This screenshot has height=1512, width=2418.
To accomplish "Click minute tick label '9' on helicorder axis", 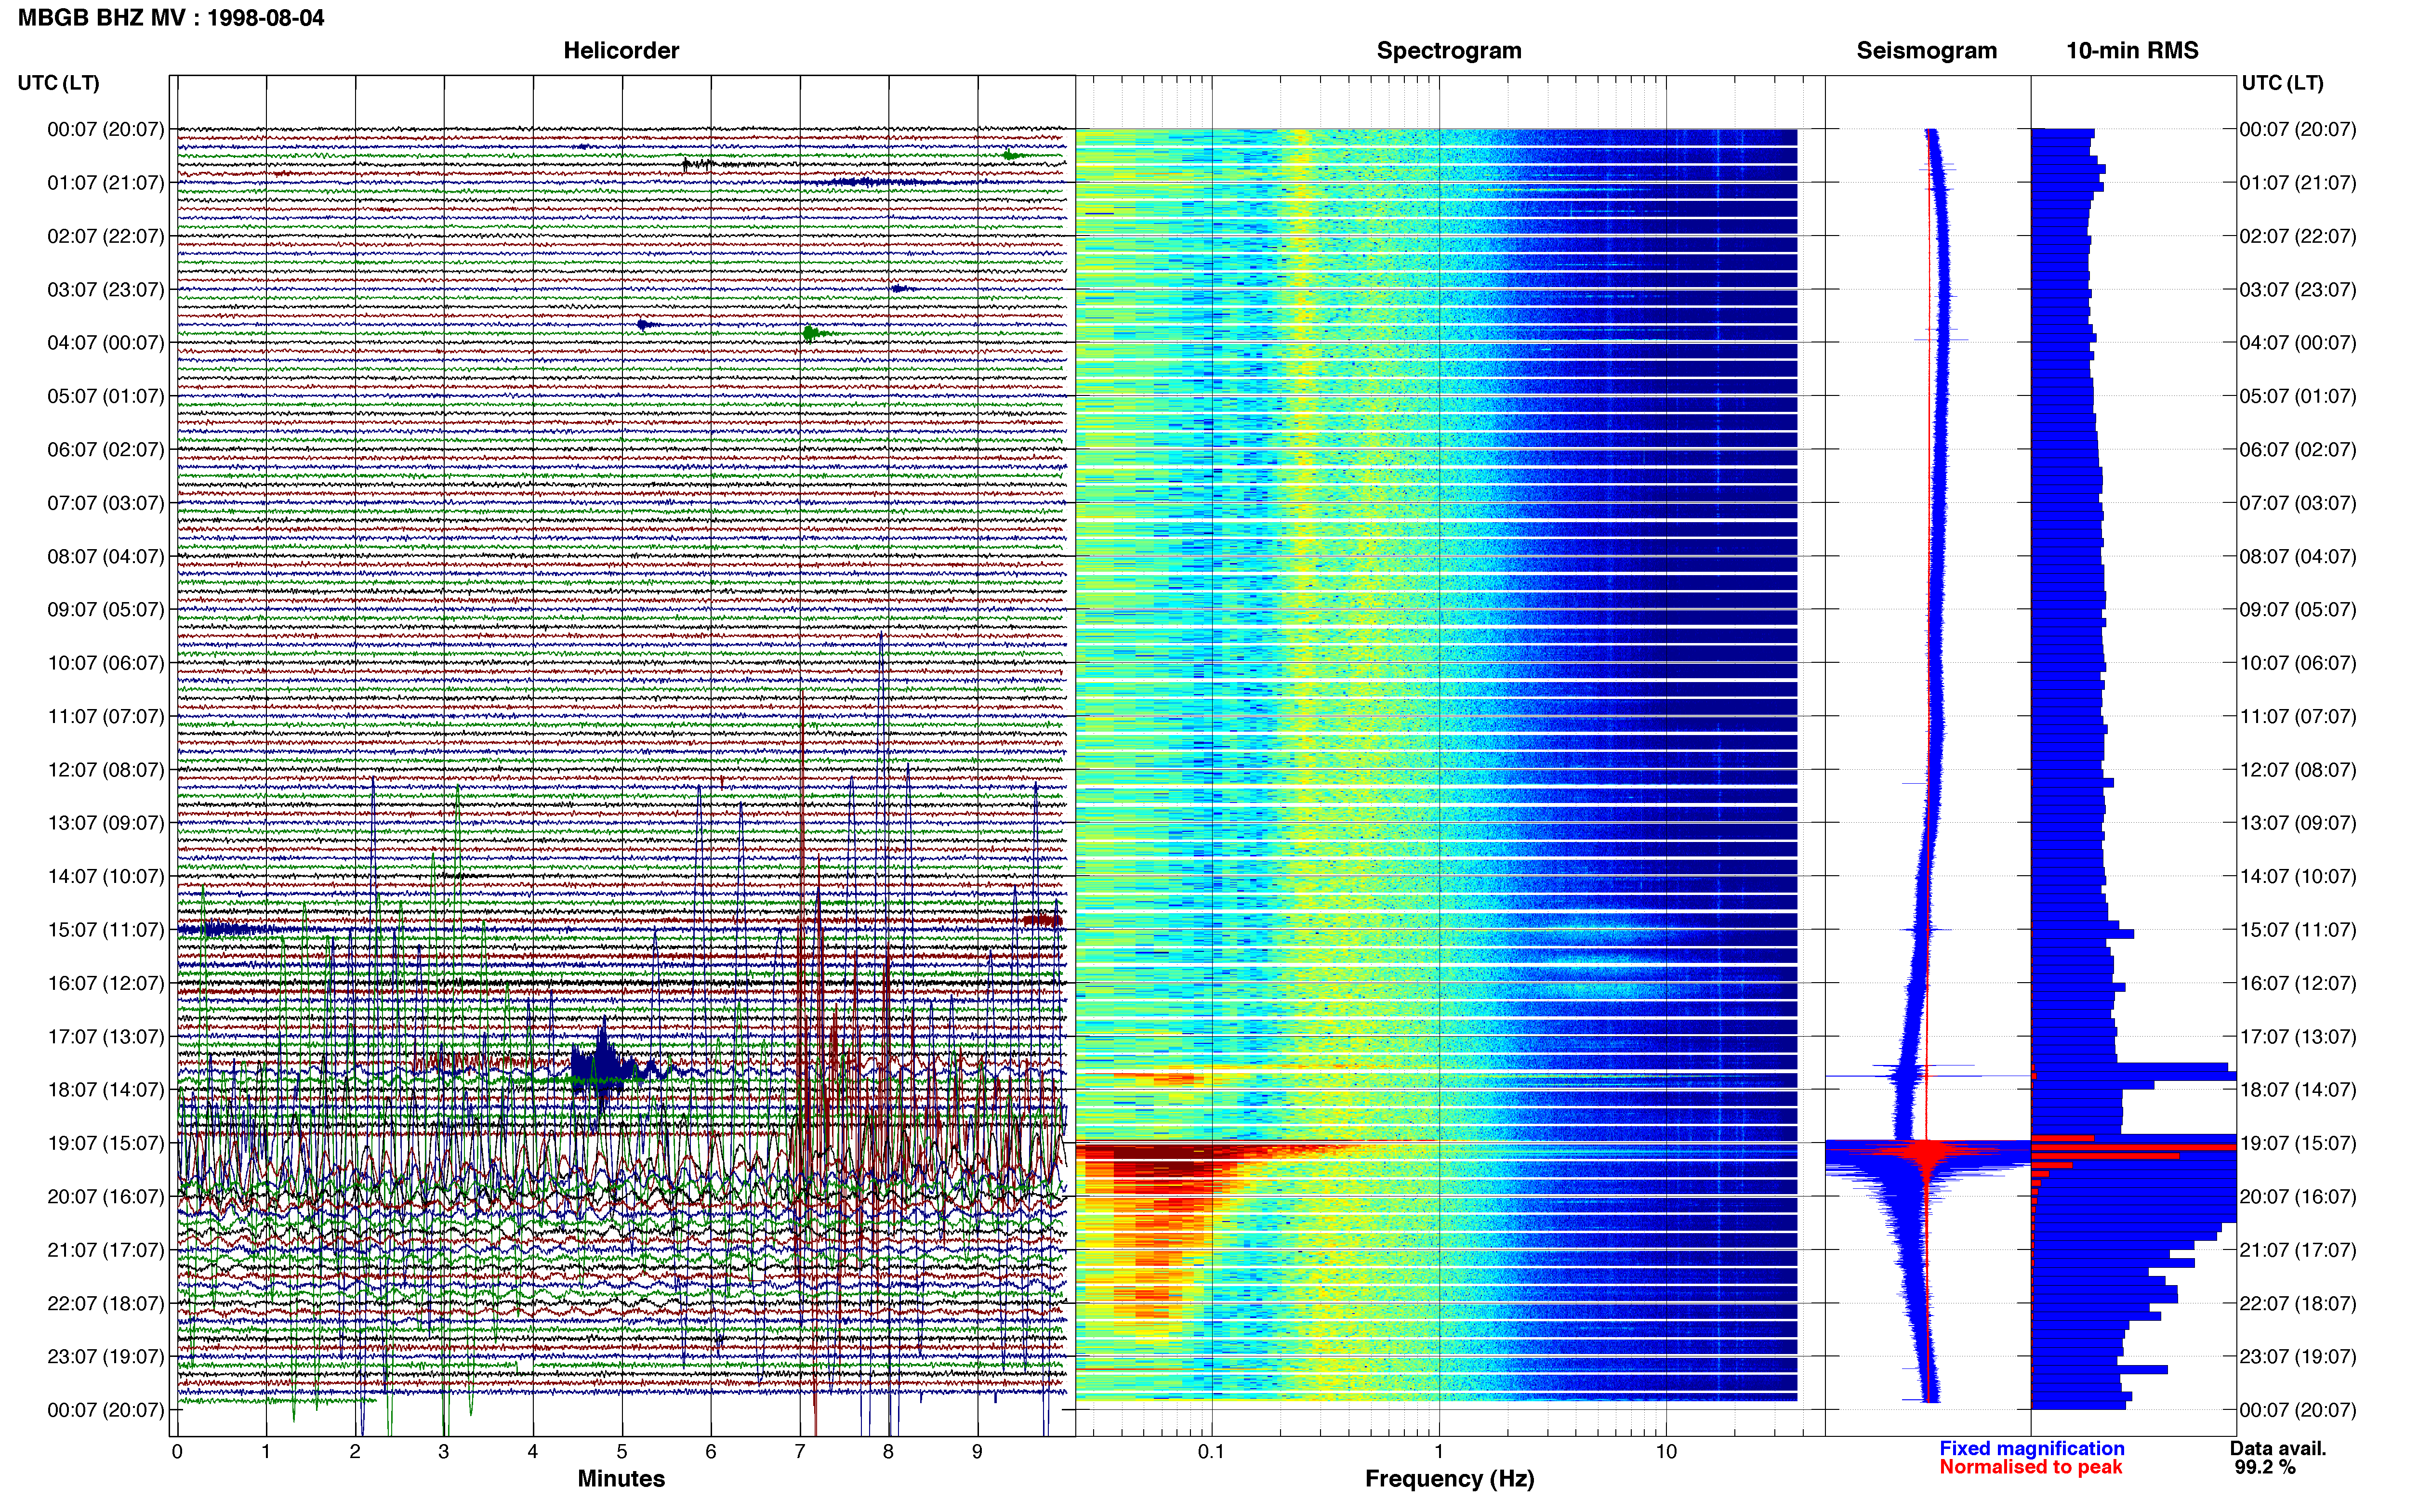I will [977, 1452].
